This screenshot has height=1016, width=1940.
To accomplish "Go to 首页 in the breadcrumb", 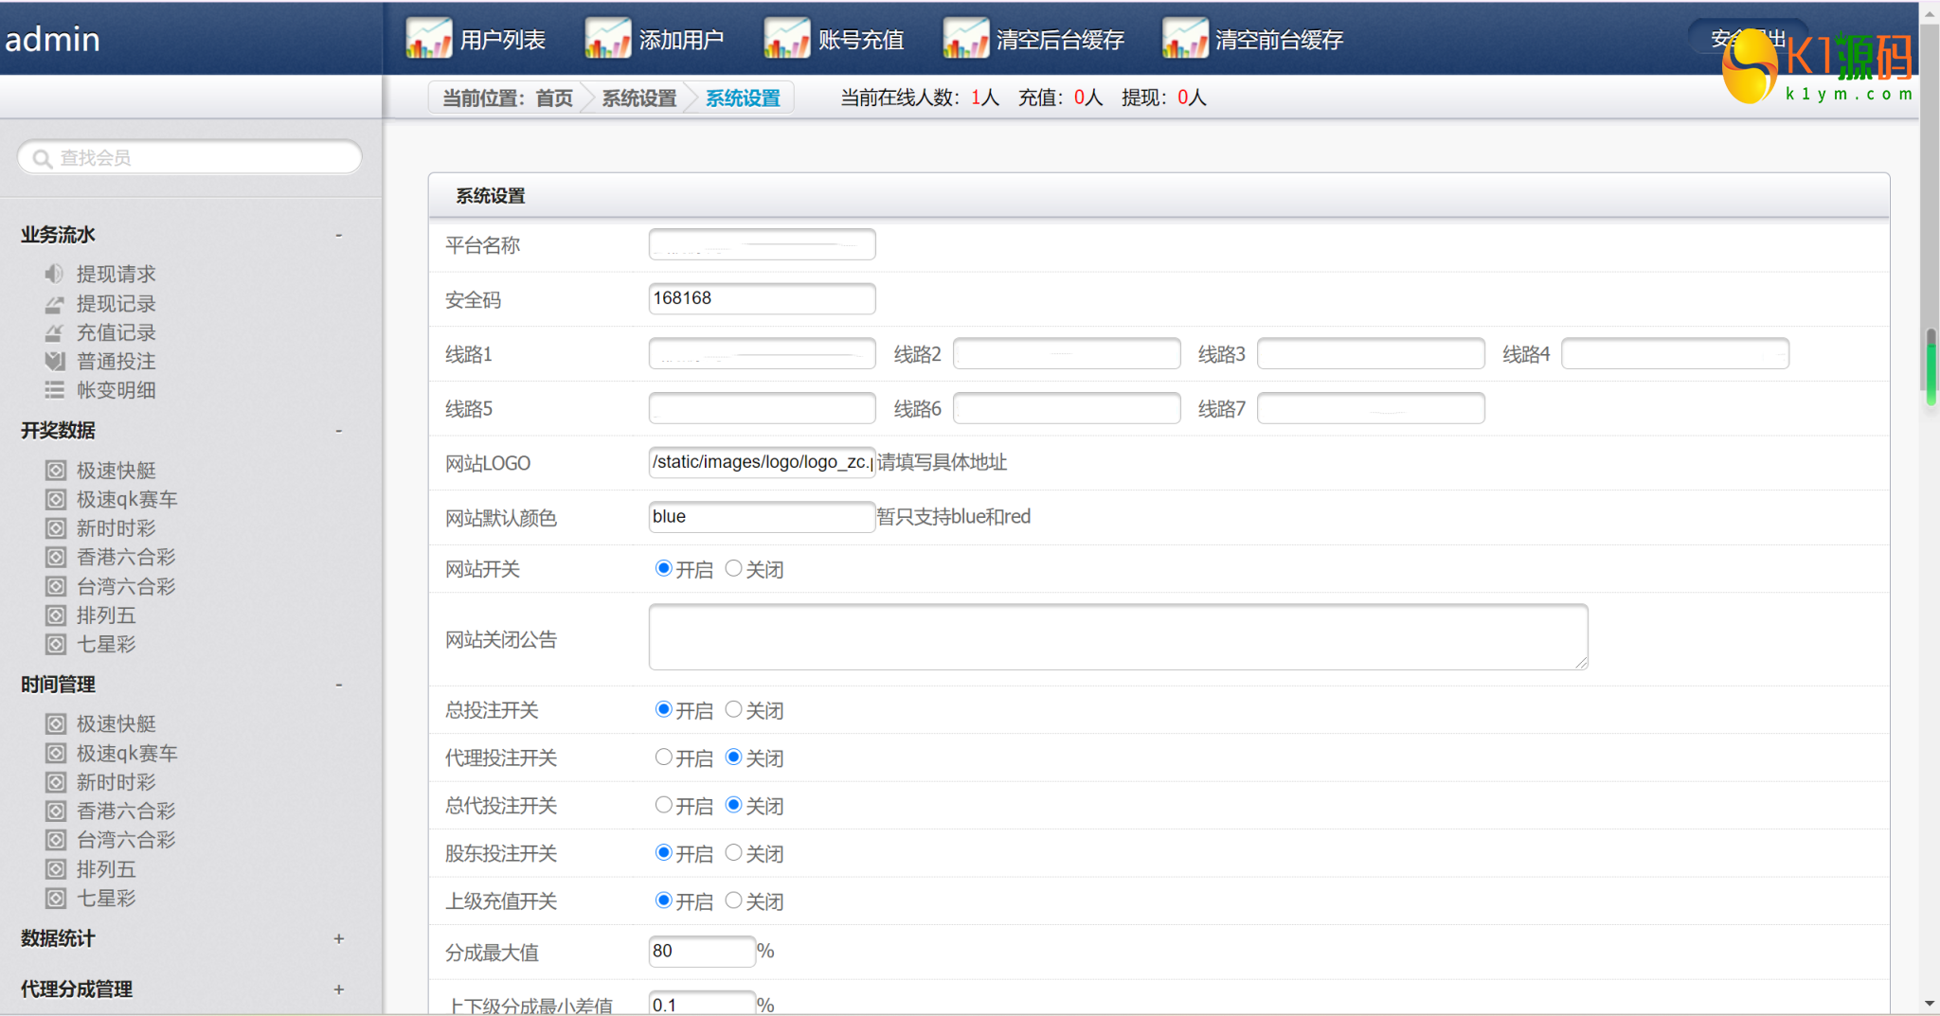I will click(554, 98).
